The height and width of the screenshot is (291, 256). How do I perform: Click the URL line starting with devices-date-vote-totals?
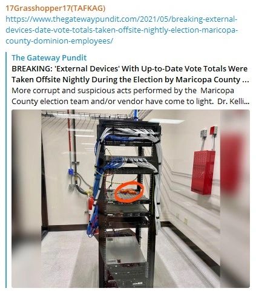122,30
